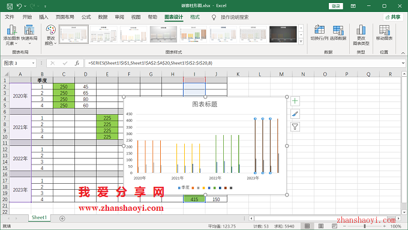Viewport: 408px width, 230px height.
Task: Expand the formula bar
Action: [403, 63]
